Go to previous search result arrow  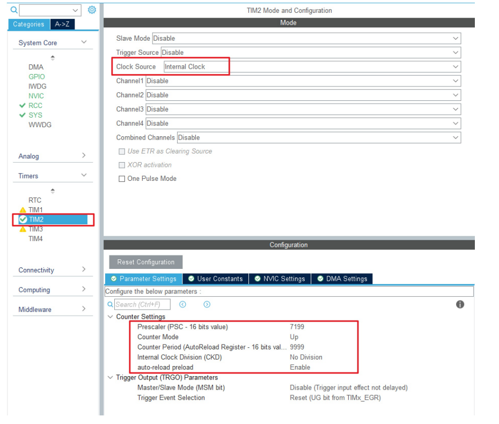pos(182,304)
